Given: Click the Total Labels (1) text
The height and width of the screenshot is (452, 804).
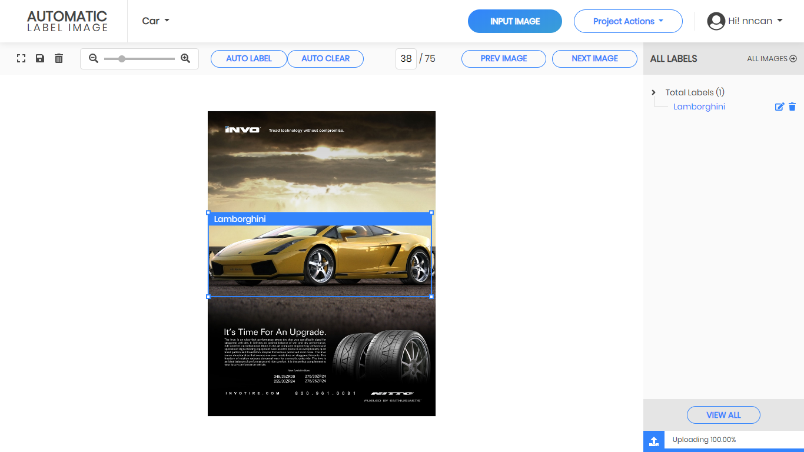Looking at the screenshot, I should click(695, 92).
